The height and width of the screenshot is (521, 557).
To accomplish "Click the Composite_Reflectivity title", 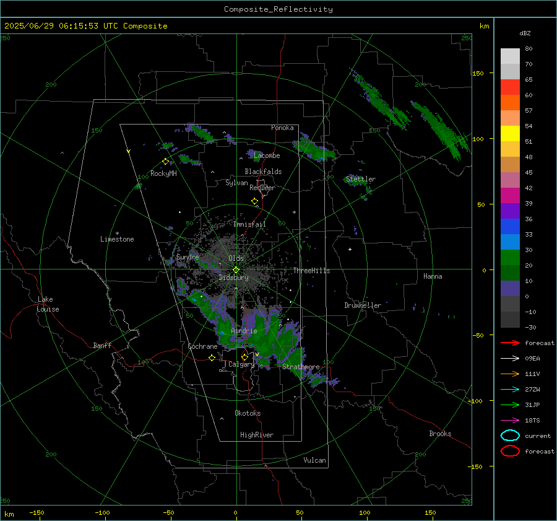I will pos(278,9).
